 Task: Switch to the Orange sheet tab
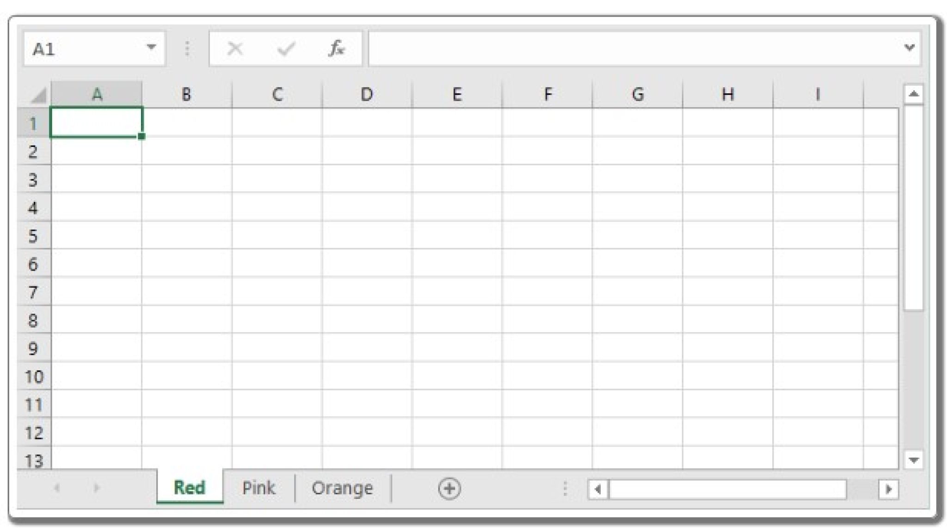click(343, 488)
